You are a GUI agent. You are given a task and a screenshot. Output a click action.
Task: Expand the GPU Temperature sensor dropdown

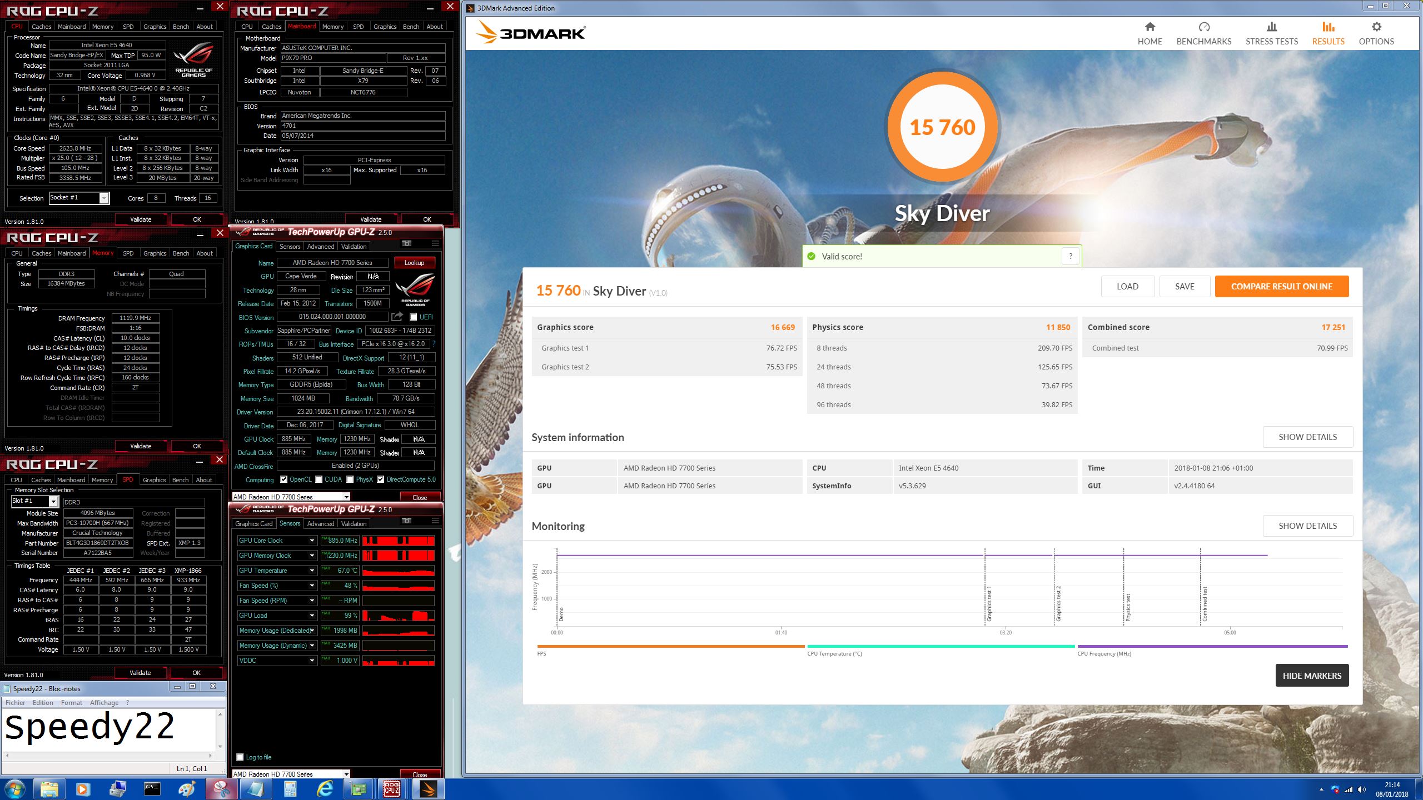pyautogui.click(x=312, y=571)
